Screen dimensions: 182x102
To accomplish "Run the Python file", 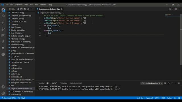I will [x=170, y=9].
